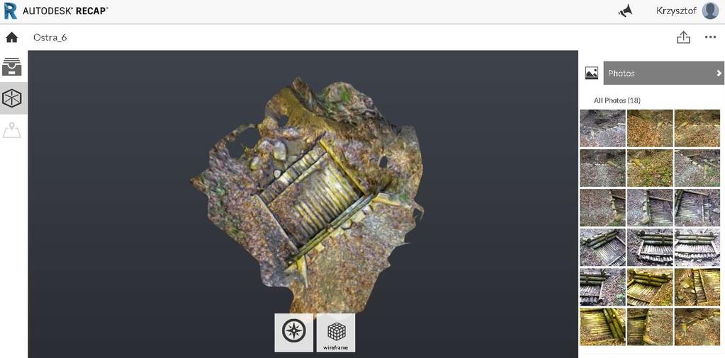Open the middle thumbnail in fourth photo row
Screen dimensions: 725x358
pos(650,248)
